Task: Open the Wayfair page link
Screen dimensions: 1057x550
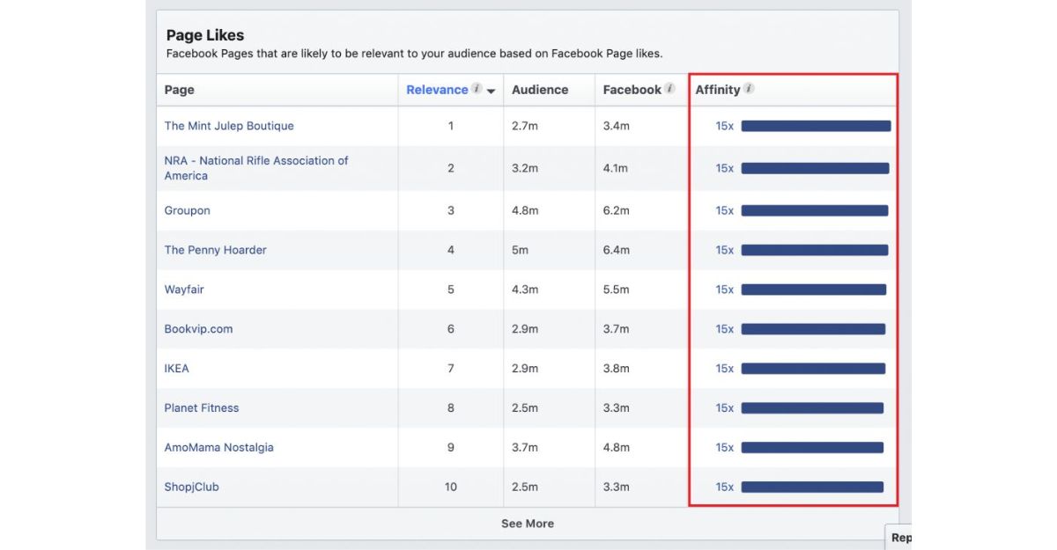Action: 184,290
